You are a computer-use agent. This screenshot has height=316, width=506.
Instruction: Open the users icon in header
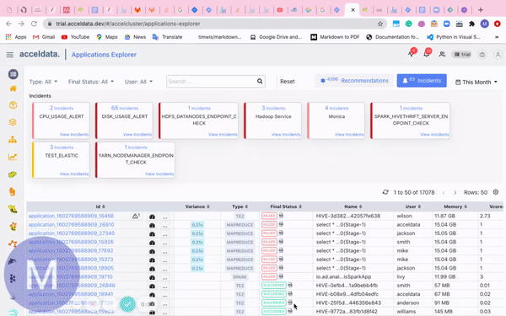coord(442,54)
